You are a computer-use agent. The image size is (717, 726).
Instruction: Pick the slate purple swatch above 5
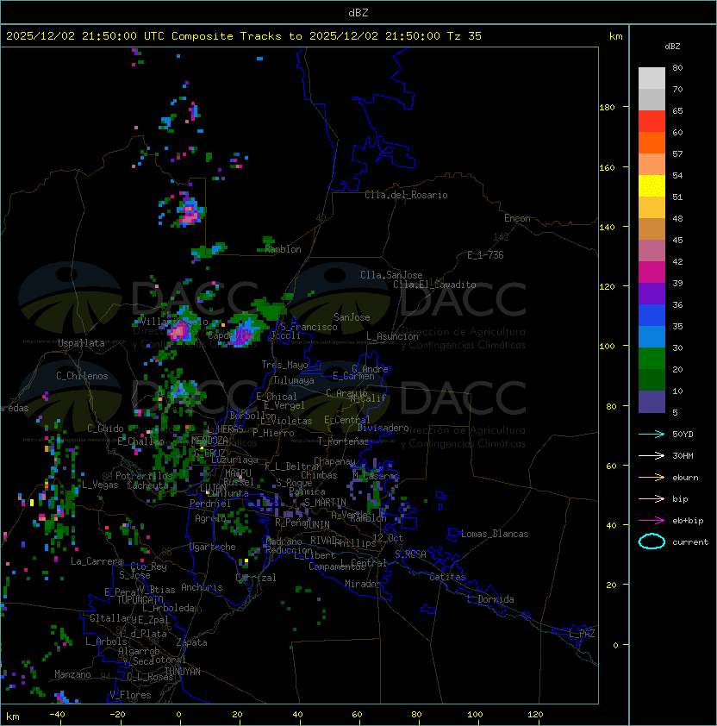[652, 402]
